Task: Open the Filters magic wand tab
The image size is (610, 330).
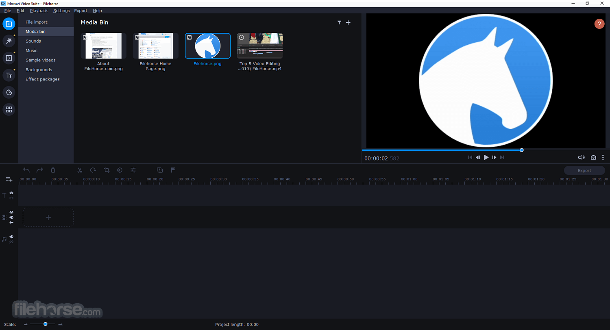Action: pos(9,41)
